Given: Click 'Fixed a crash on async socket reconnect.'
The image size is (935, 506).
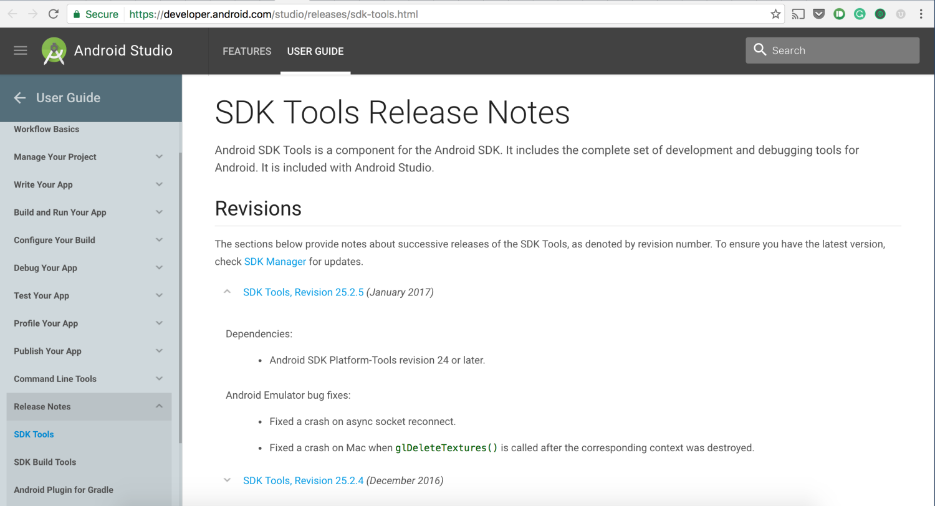Looking at the screenshot, I should click(363, 421).
